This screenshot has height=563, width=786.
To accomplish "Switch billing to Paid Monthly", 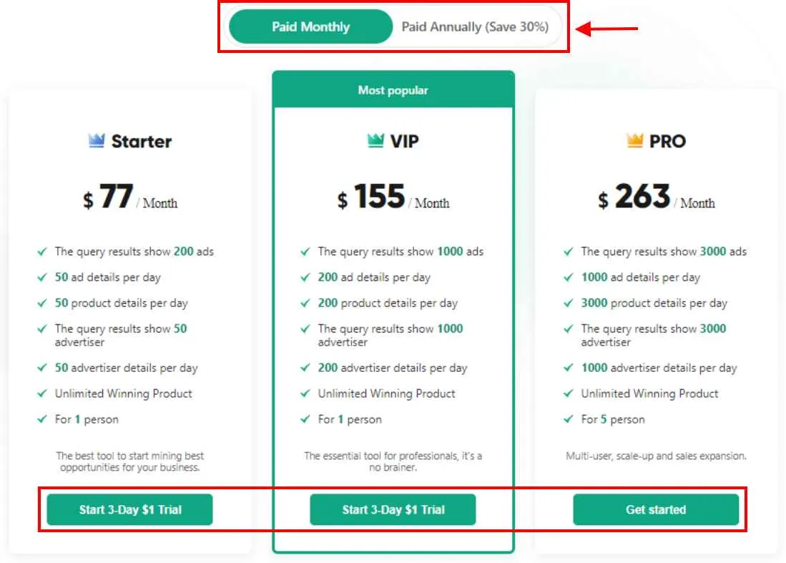I will (x=311, y=26).
